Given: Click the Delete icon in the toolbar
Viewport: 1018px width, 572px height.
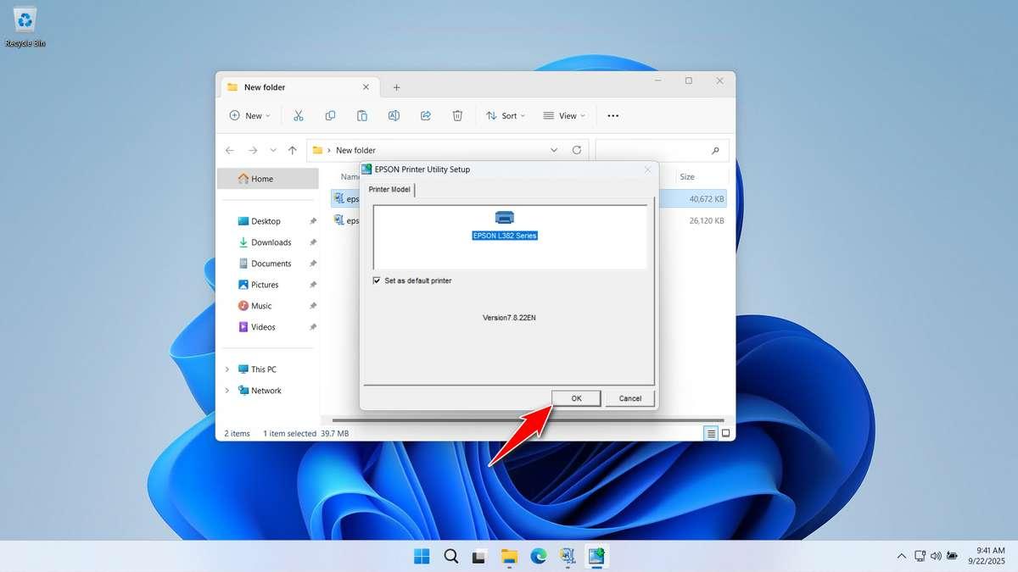Looking at the screenshot, I should tap(457, 115).
